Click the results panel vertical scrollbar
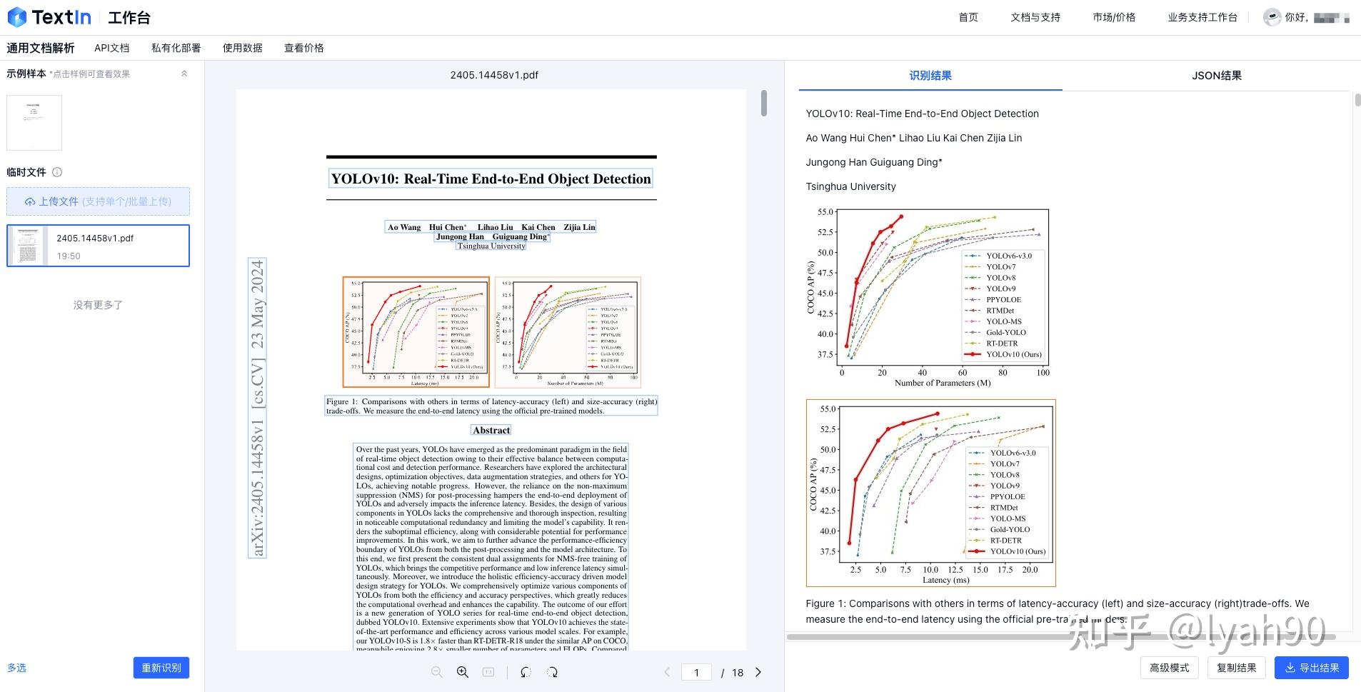 (1357, 100)
